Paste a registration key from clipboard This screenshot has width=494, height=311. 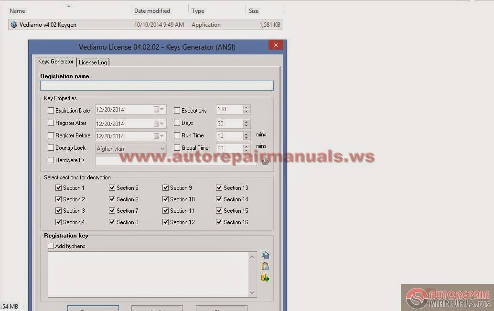click(265, 266)
